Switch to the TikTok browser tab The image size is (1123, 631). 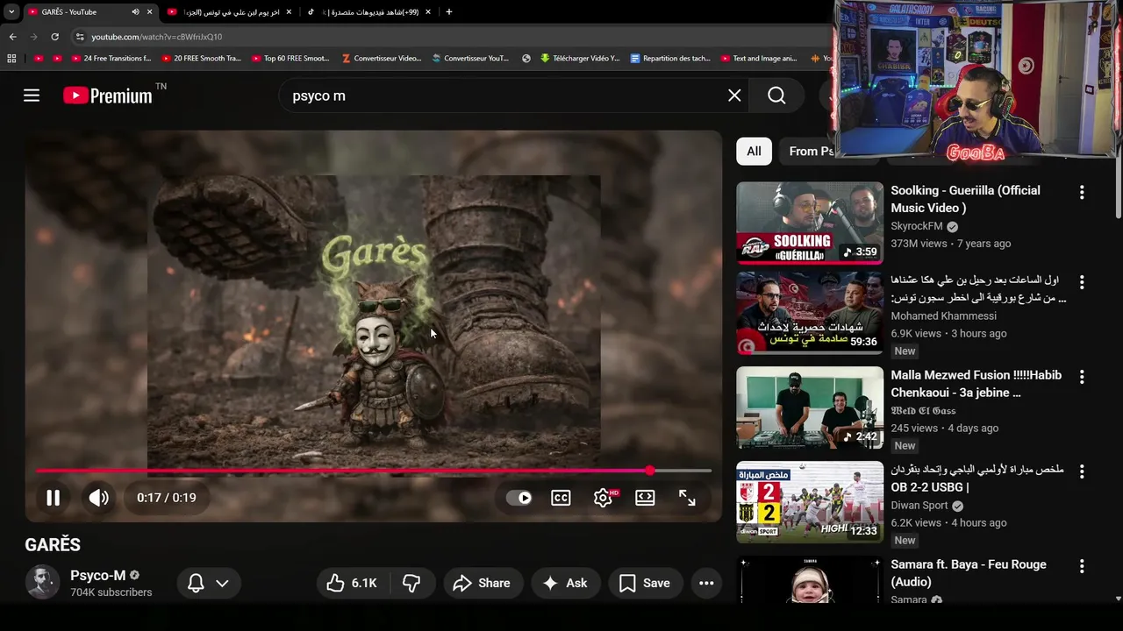tap(368, 12)
